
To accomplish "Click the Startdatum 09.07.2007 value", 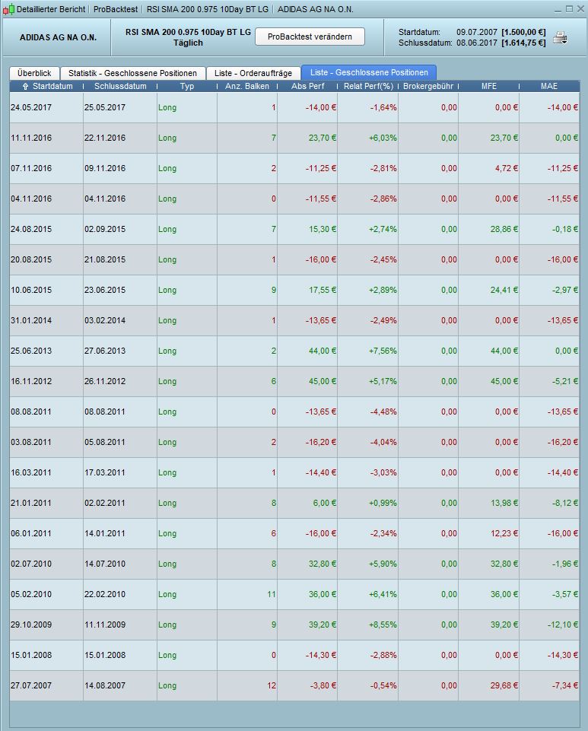I will click(476, 32).
